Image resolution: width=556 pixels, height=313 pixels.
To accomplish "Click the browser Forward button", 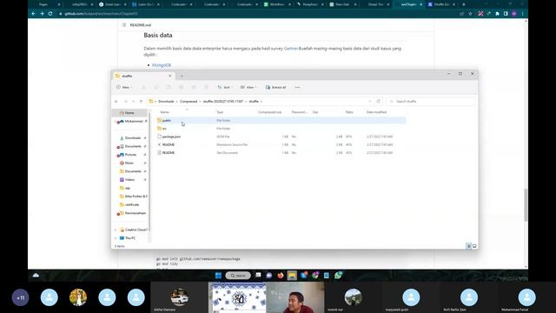I will click(42, 14).
